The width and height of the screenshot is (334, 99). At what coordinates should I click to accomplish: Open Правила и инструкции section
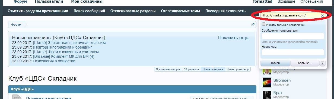49,98
